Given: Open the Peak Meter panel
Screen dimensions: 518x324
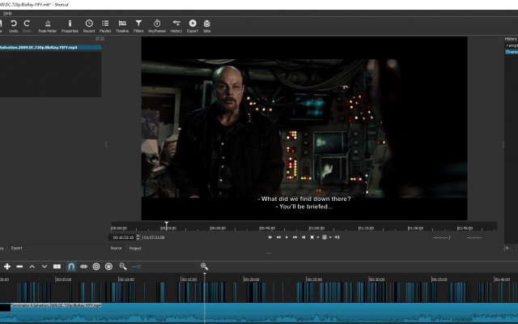Looking at the screenshot, I should coord(48,26).
